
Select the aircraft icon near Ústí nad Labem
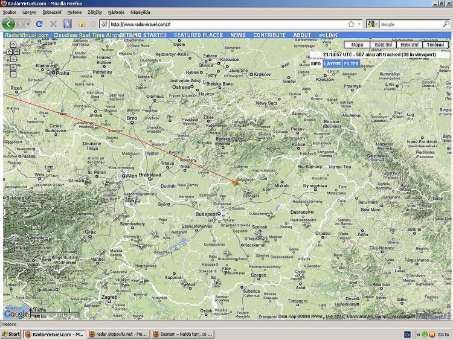click(41, 45)
